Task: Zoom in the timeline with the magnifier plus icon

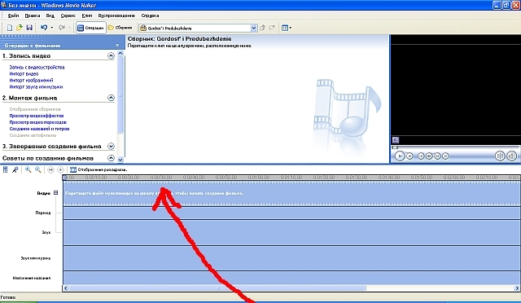Action: pos(28,169)
